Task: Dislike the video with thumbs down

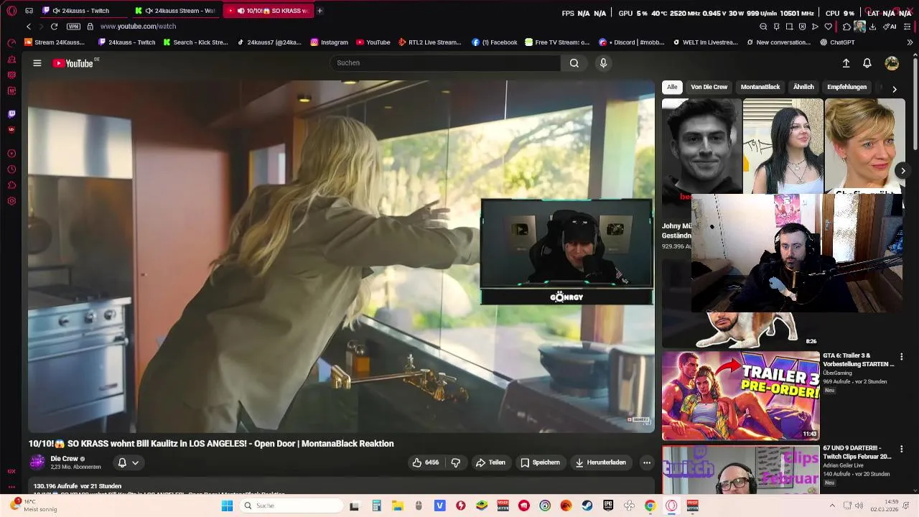Action: pos(455,462)
